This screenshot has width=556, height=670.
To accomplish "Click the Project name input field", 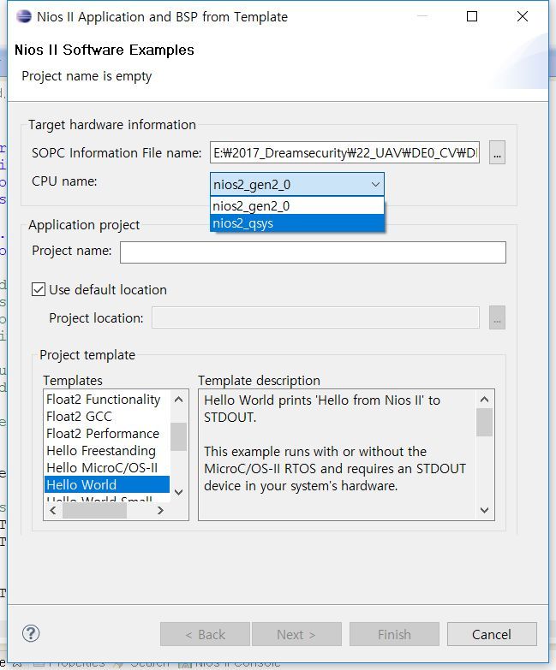I will point(313,252).
